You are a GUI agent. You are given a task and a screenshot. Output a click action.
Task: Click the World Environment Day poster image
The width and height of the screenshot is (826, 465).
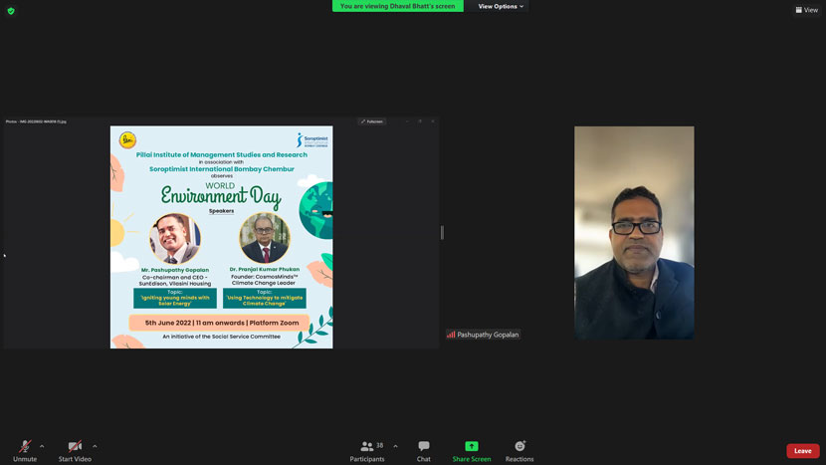click(221, 237)
